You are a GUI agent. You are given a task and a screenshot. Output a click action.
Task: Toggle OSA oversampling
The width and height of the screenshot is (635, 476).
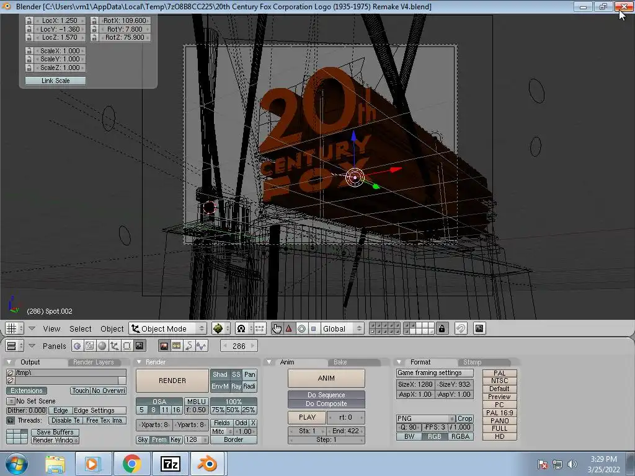pyautogui.click(x=159, y=402)
